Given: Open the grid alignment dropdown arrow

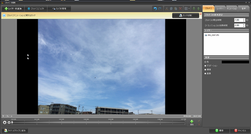Looking at the screenshot, I should click(x=189, y=8).
